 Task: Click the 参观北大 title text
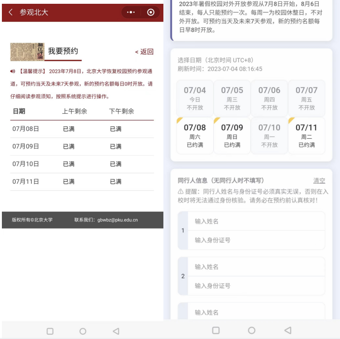34,12
